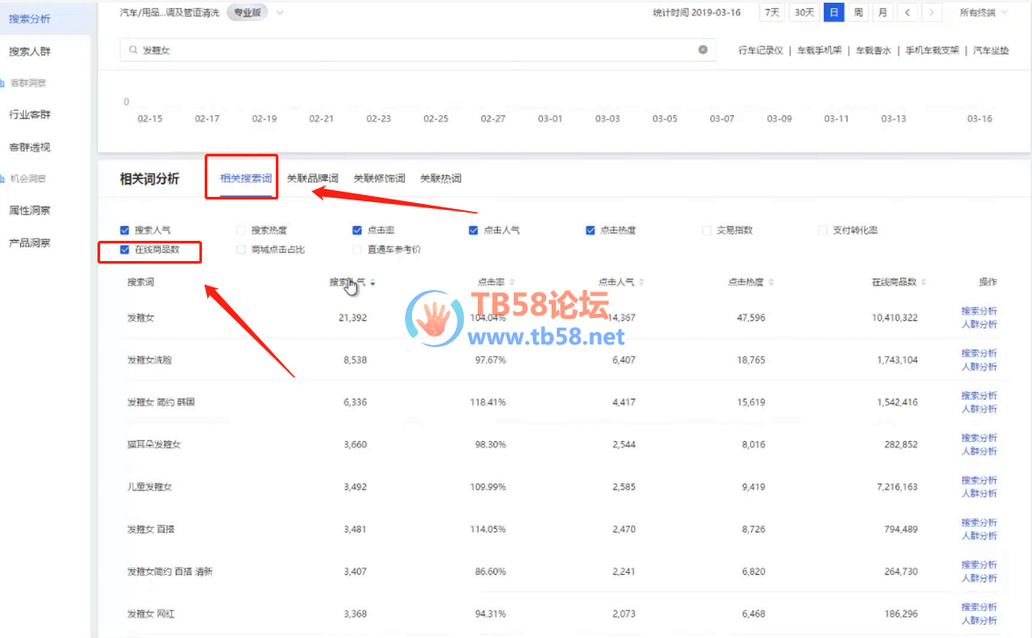Sort by 搜索人气 column sort icon
This screenshot has width=1032, height=638.
click(372, 282)
